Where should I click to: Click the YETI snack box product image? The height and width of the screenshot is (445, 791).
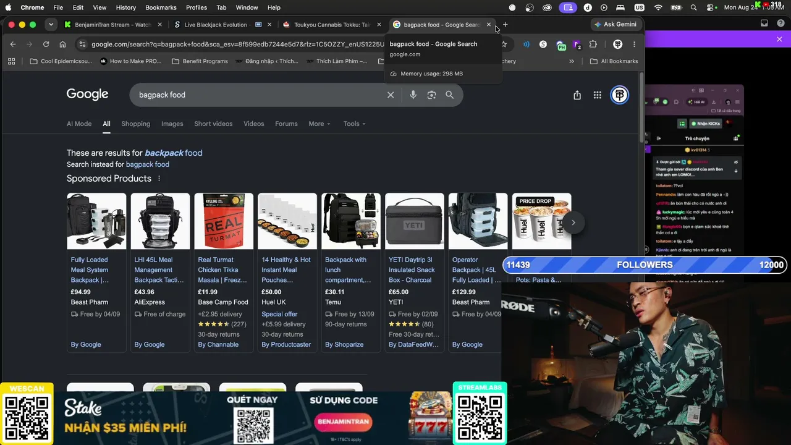point(415,221)
